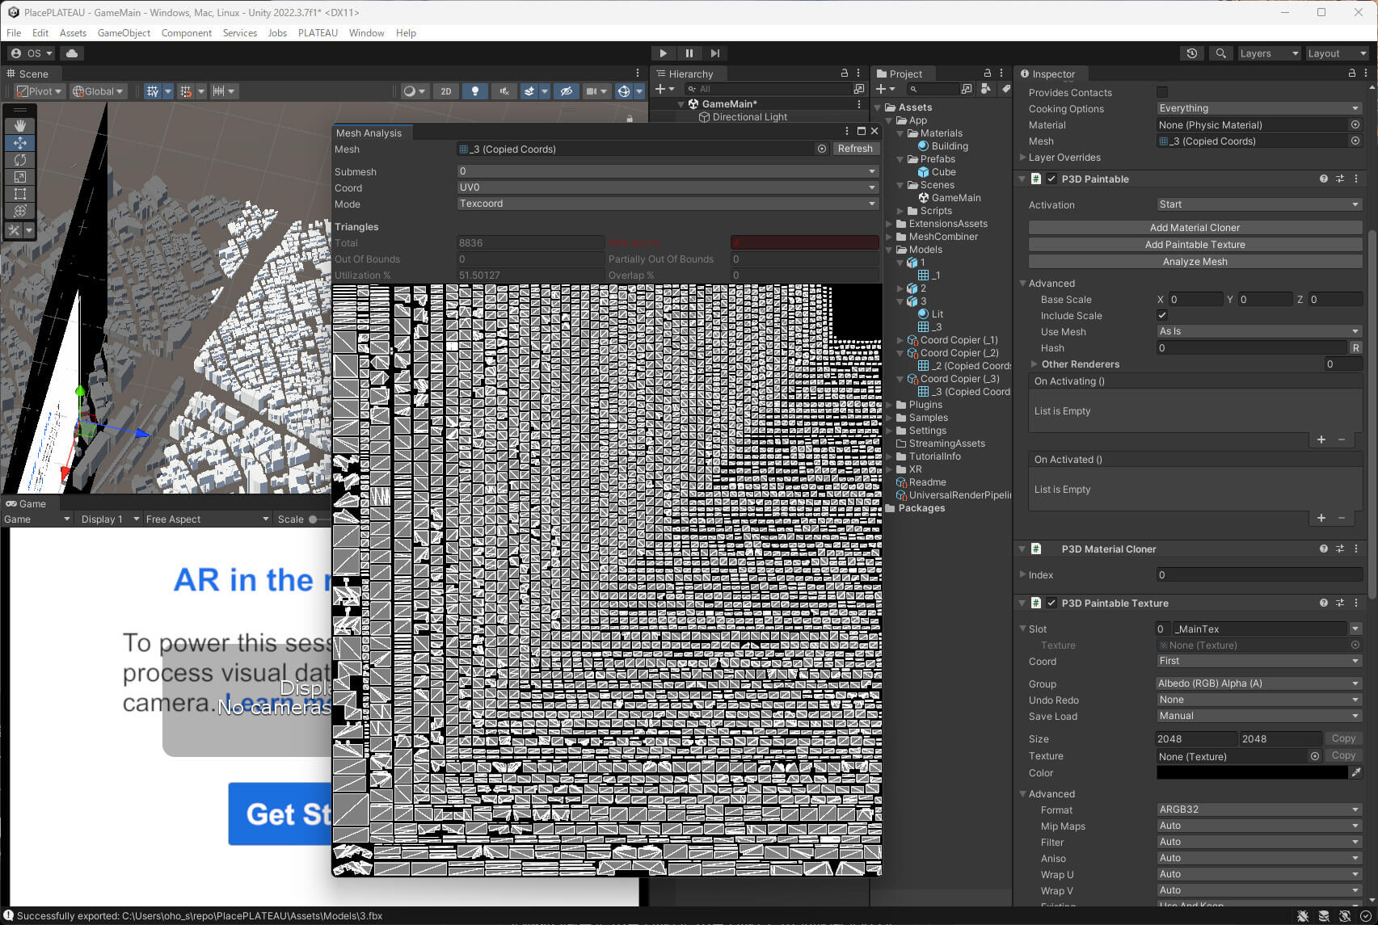Open the Submesh dropdown in Mesh Analysis

pos(668,171)
